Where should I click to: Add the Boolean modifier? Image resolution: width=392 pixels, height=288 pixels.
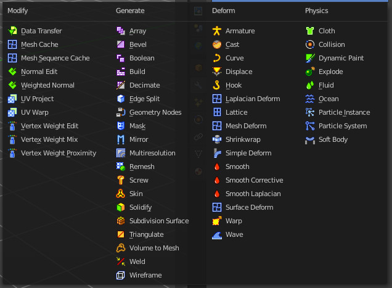pyautogui.click(x=142, y=58)
